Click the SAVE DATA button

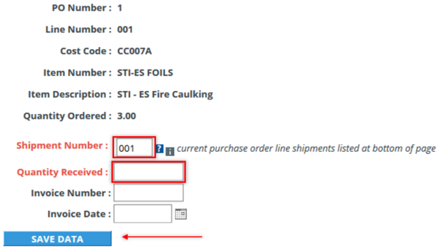(58, 239)
